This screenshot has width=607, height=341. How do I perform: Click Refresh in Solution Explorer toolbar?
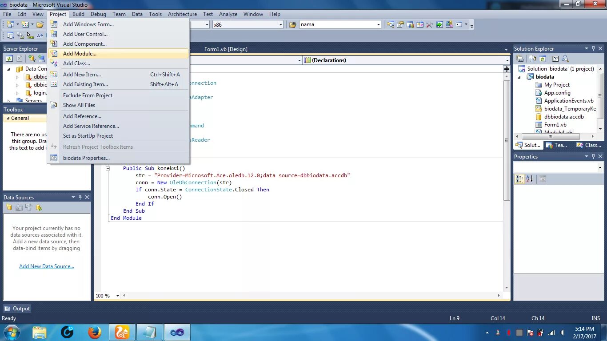click(x=542, y=59)
